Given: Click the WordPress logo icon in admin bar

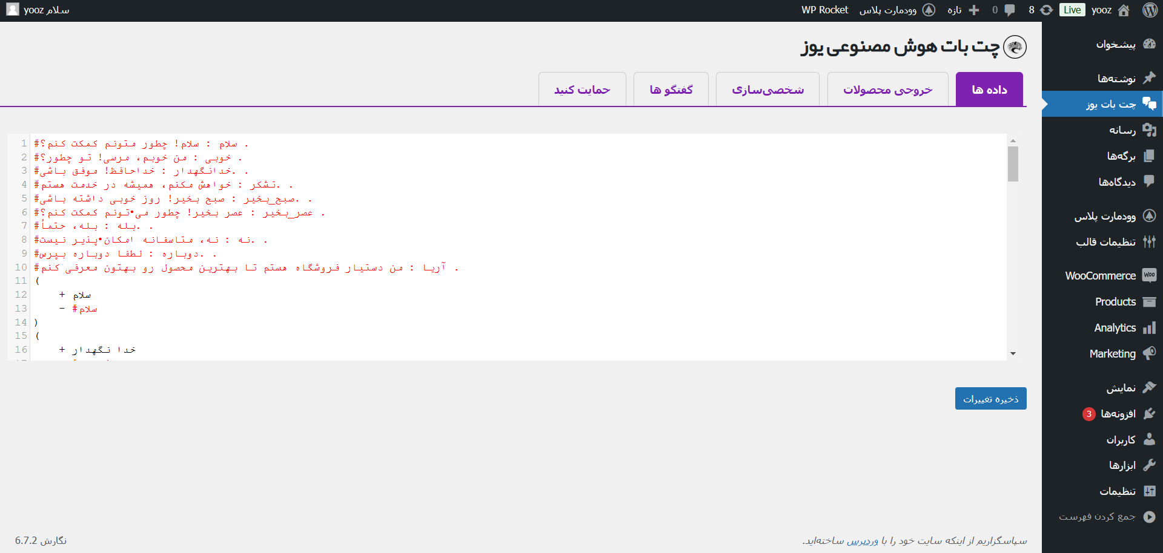Looking at the screenshot, I should [x=1150, y=10].
